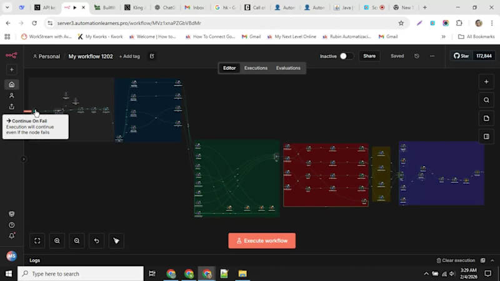Image resolution: width=500 pixels, height=281 pixels.
Task: Toggle the Inactive workflow switch
Action: 346,56
